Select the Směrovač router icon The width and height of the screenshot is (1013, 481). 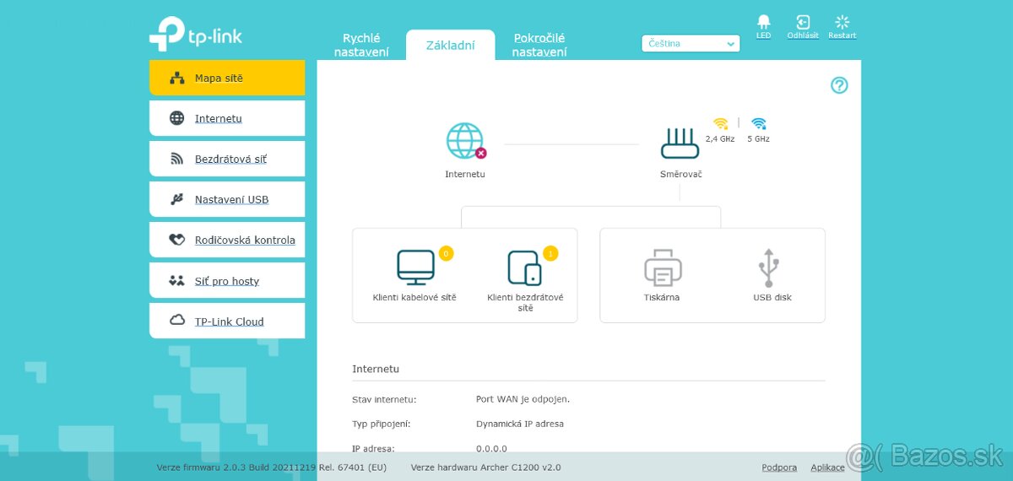pos(680,143)
